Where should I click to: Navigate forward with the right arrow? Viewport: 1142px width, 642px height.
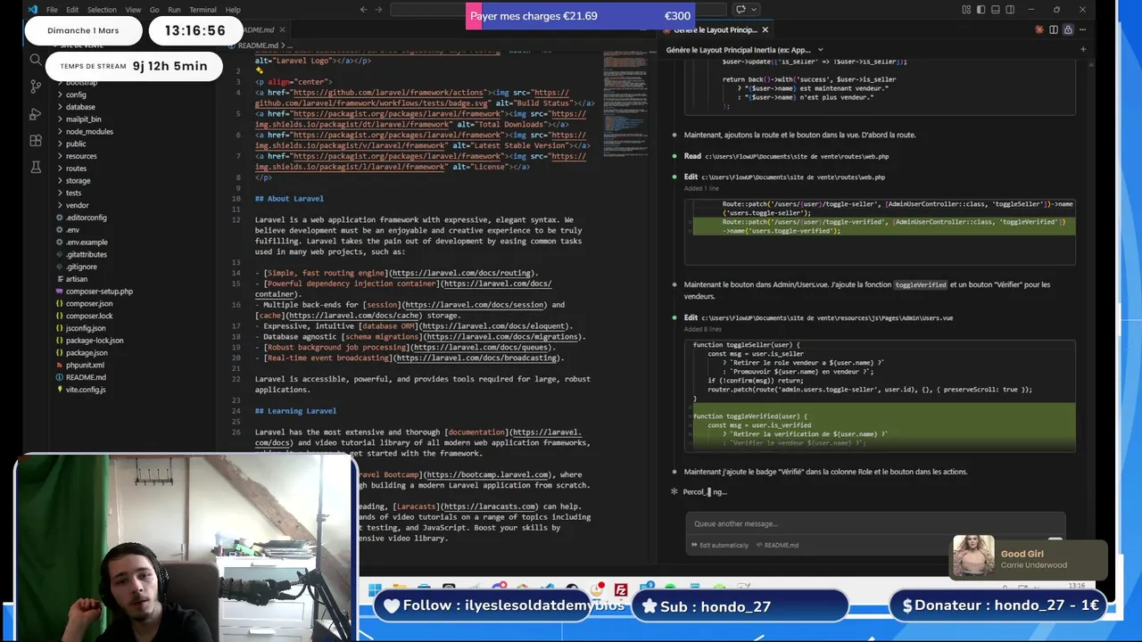tap(378, 10)
